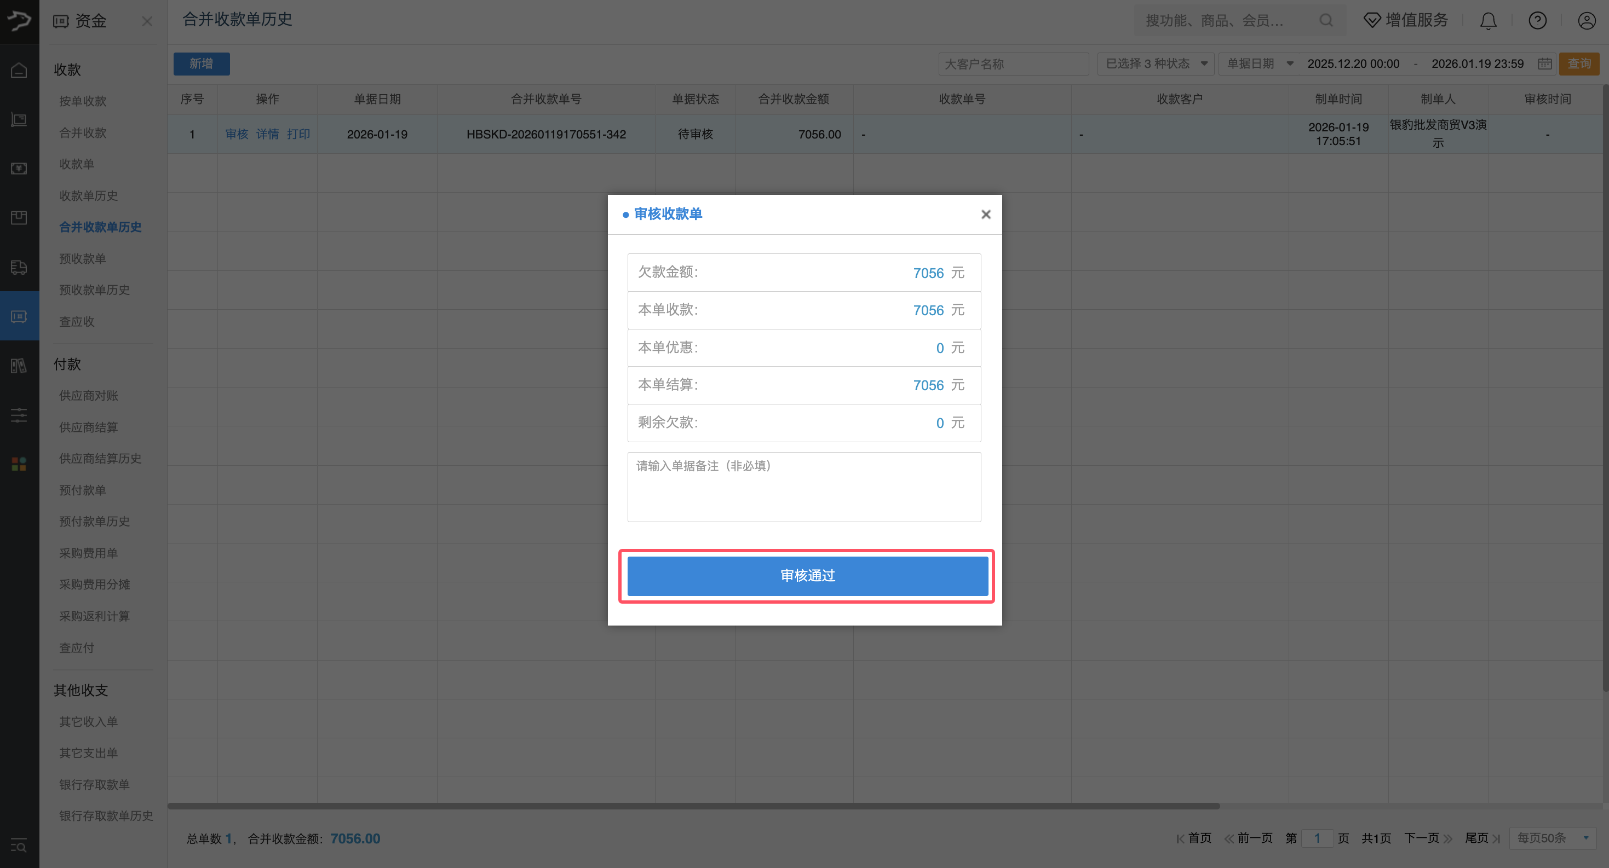Image resolution: width=1609 pixels, height=868 pixels.
Task: Open the 单据日期 type dropdown
Action: (x=1259, y=63)
